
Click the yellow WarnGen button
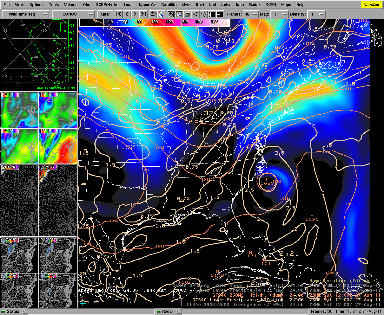(x=371, y=5)
